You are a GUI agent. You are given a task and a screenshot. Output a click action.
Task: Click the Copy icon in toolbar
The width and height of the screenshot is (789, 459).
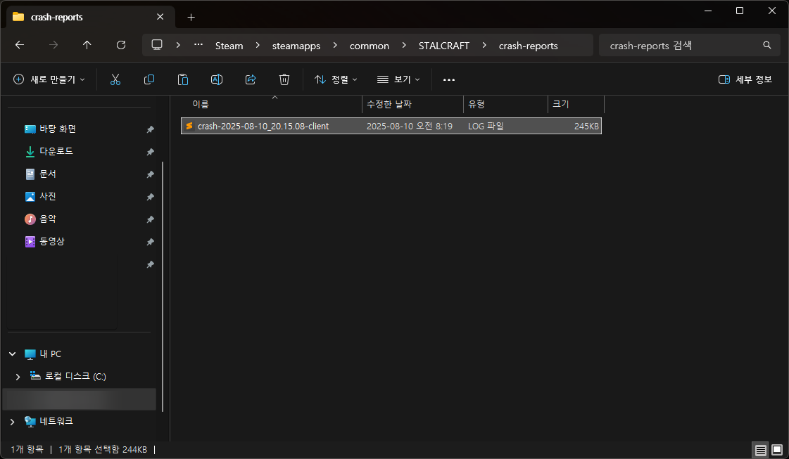149,79
